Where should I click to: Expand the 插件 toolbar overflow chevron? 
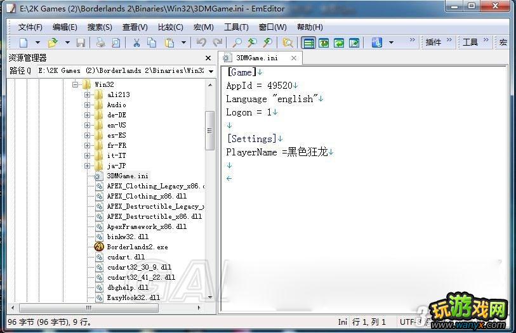click(449, 40)
